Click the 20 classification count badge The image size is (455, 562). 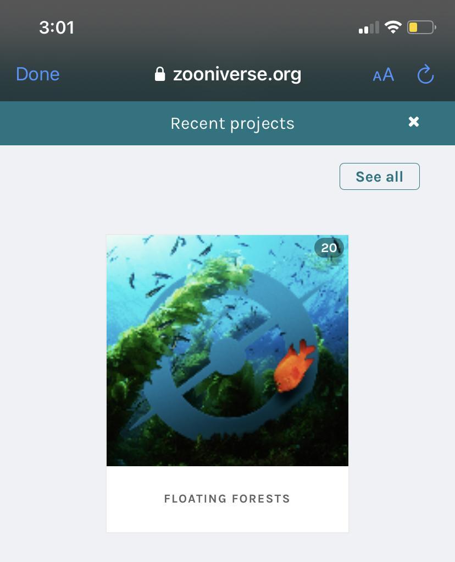pos(329,248)
